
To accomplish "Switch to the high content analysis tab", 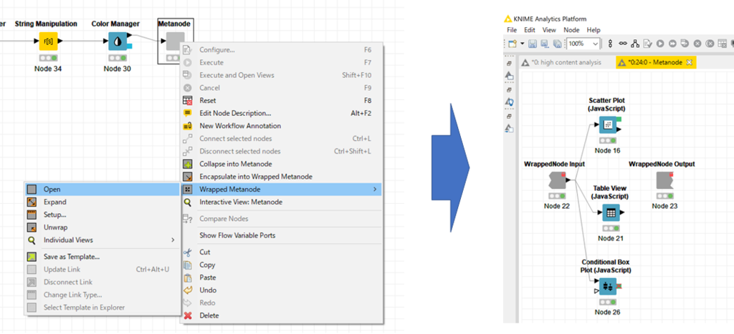I will click(x=561, y=62).
